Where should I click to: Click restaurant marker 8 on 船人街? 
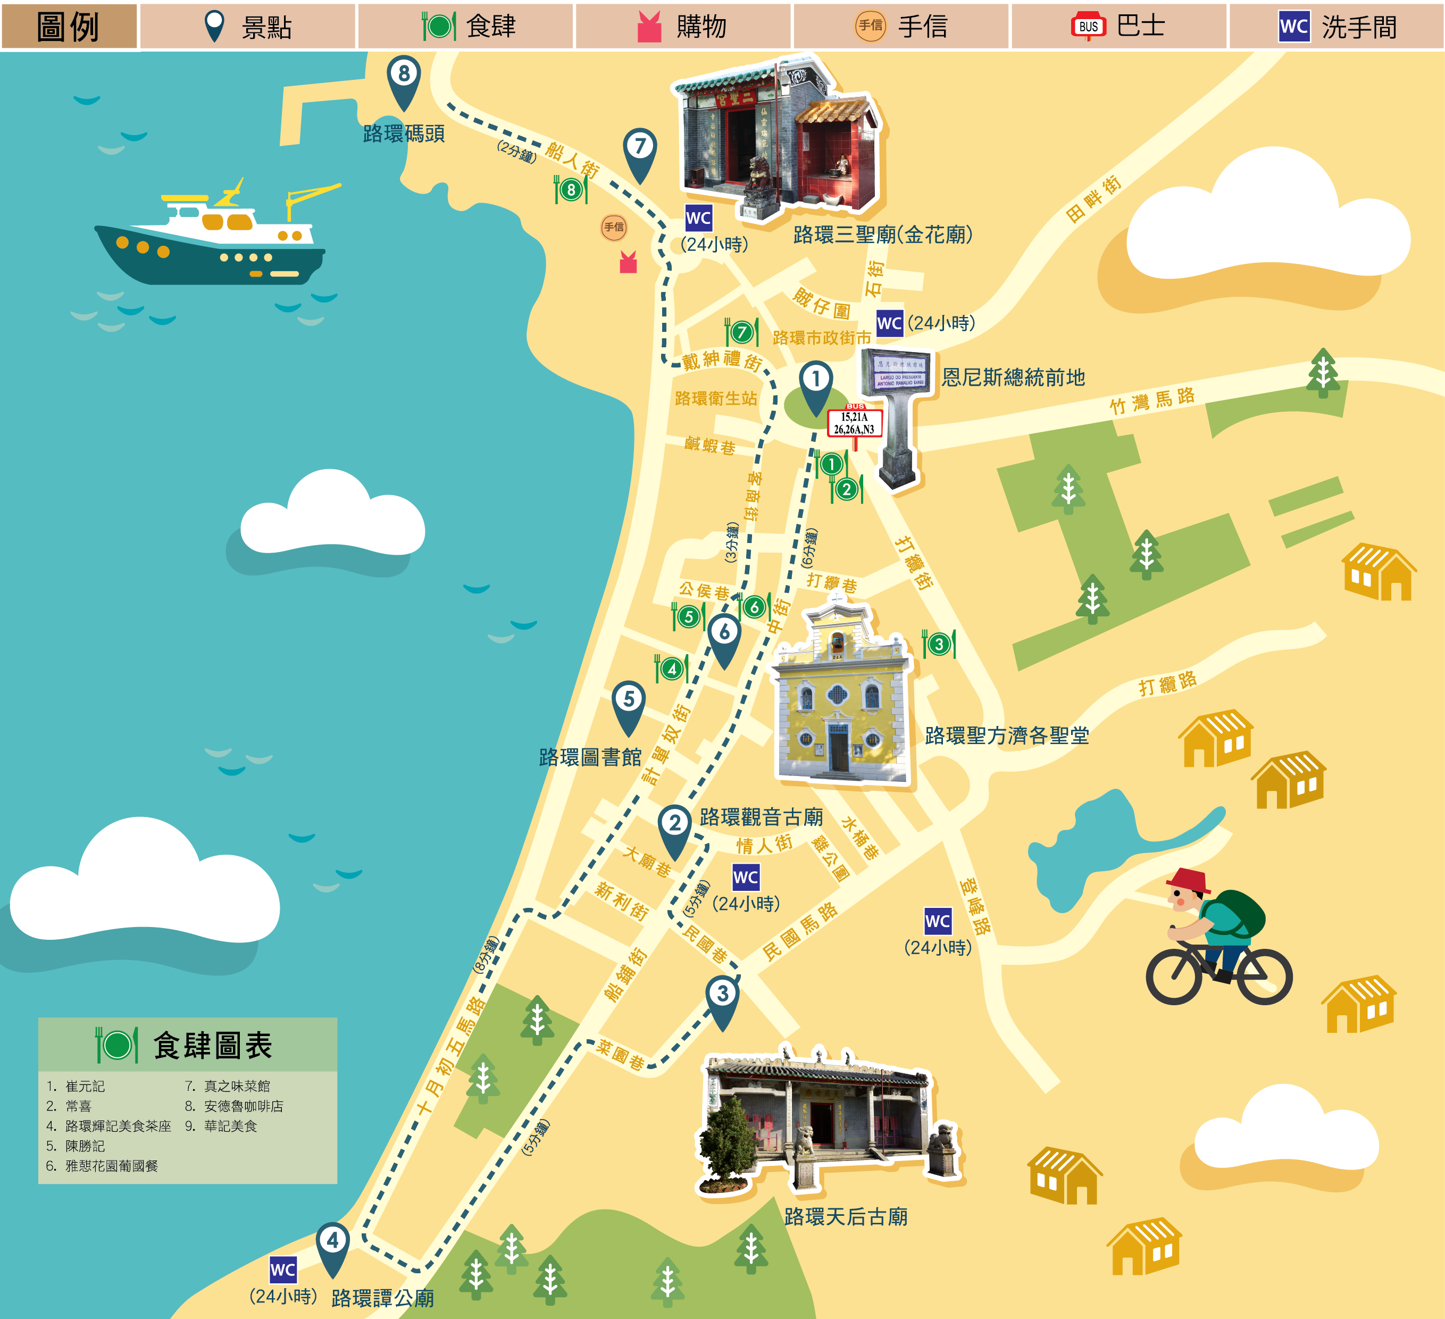pos(571,189)
